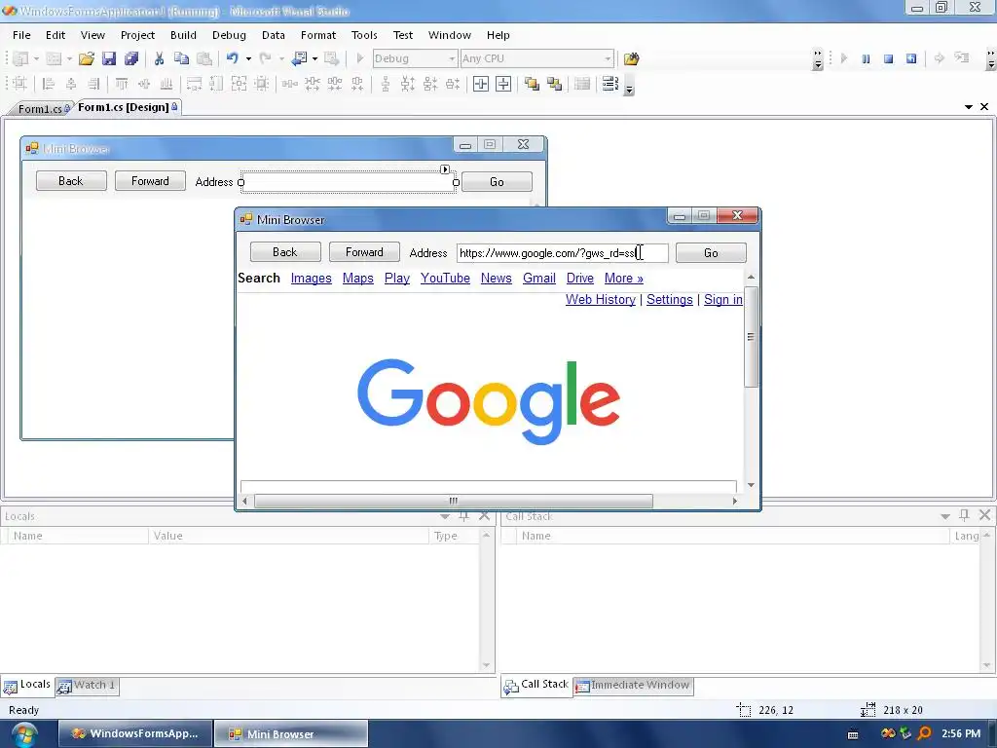This screenshot has width=997, height=748.
Task: Switch to the Immediate Window tab
Action: 633,685
